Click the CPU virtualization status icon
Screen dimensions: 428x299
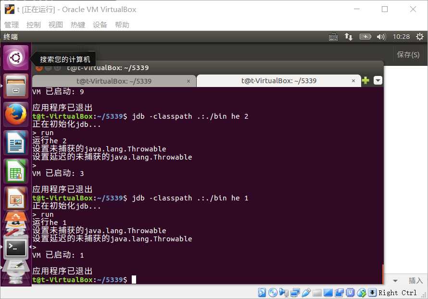point(350,292)
